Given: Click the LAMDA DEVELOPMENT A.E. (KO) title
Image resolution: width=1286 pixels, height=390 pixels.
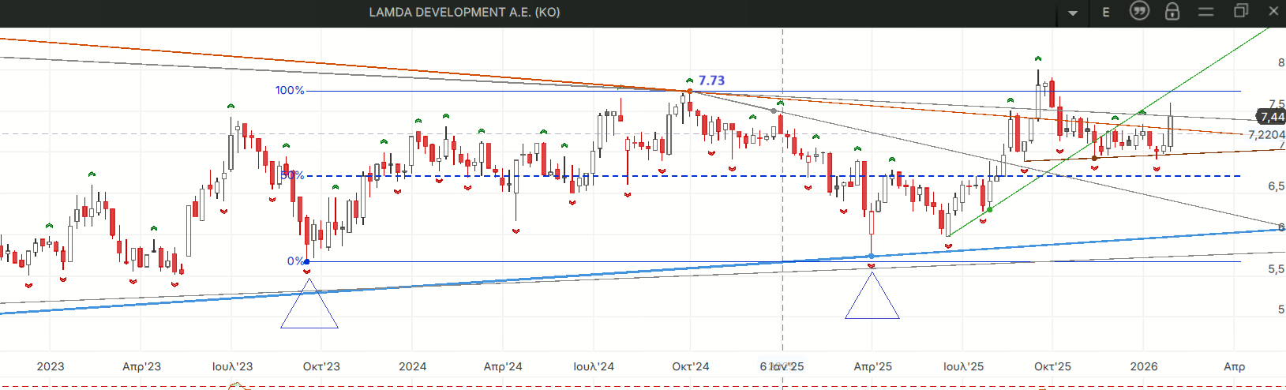Looking at the screenshot, I should [x=464, y=12].
